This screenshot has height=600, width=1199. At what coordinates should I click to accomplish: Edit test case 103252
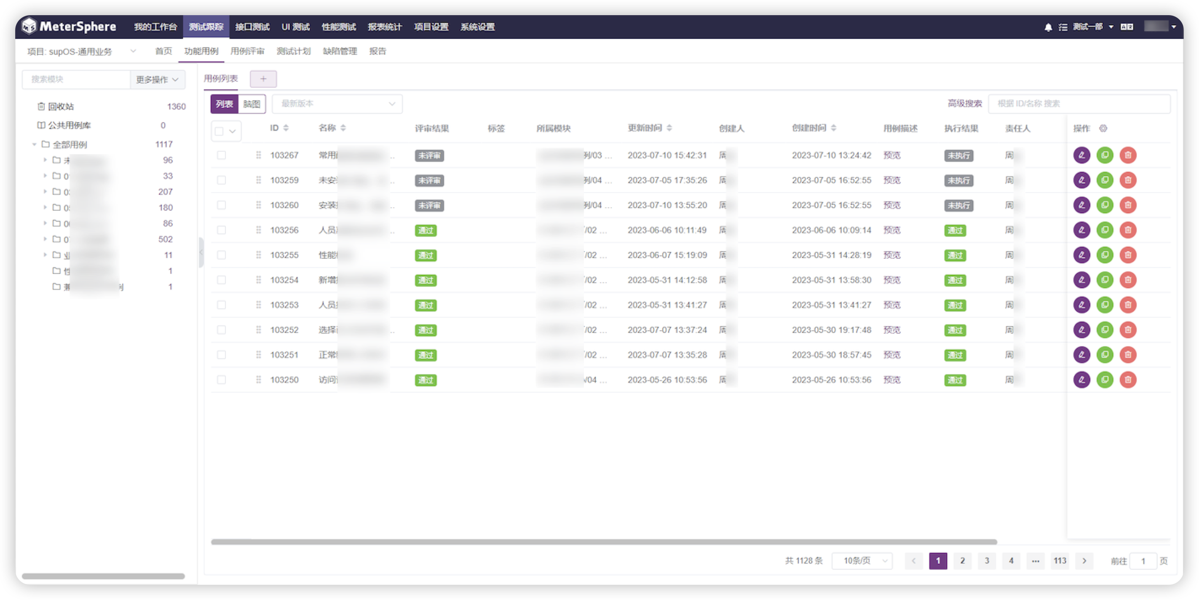click(x=1081, y=329)
